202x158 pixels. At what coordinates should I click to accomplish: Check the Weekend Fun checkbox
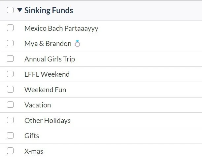10,90
